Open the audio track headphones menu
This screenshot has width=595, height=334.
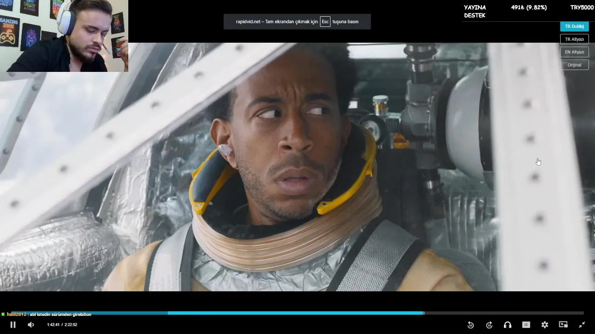pos(508,325)
